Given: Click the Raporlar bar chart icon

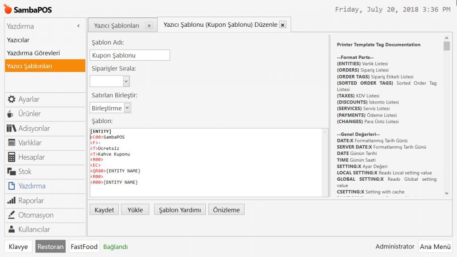Looking at the screenshot, I should [12, 201].
